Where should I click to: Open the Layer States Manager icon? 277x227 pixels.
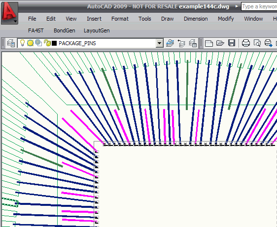tap(193, 43)
